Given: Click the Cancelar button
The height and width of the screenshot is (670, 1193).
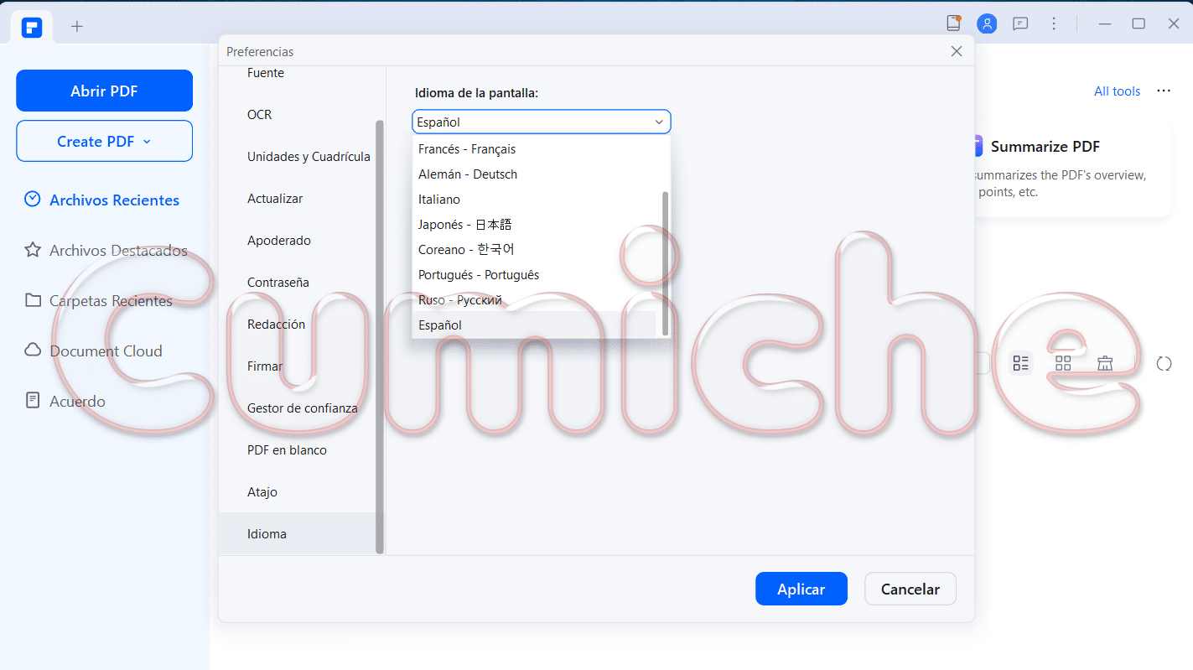Looking at the screenshot, I should coord(910,589).
